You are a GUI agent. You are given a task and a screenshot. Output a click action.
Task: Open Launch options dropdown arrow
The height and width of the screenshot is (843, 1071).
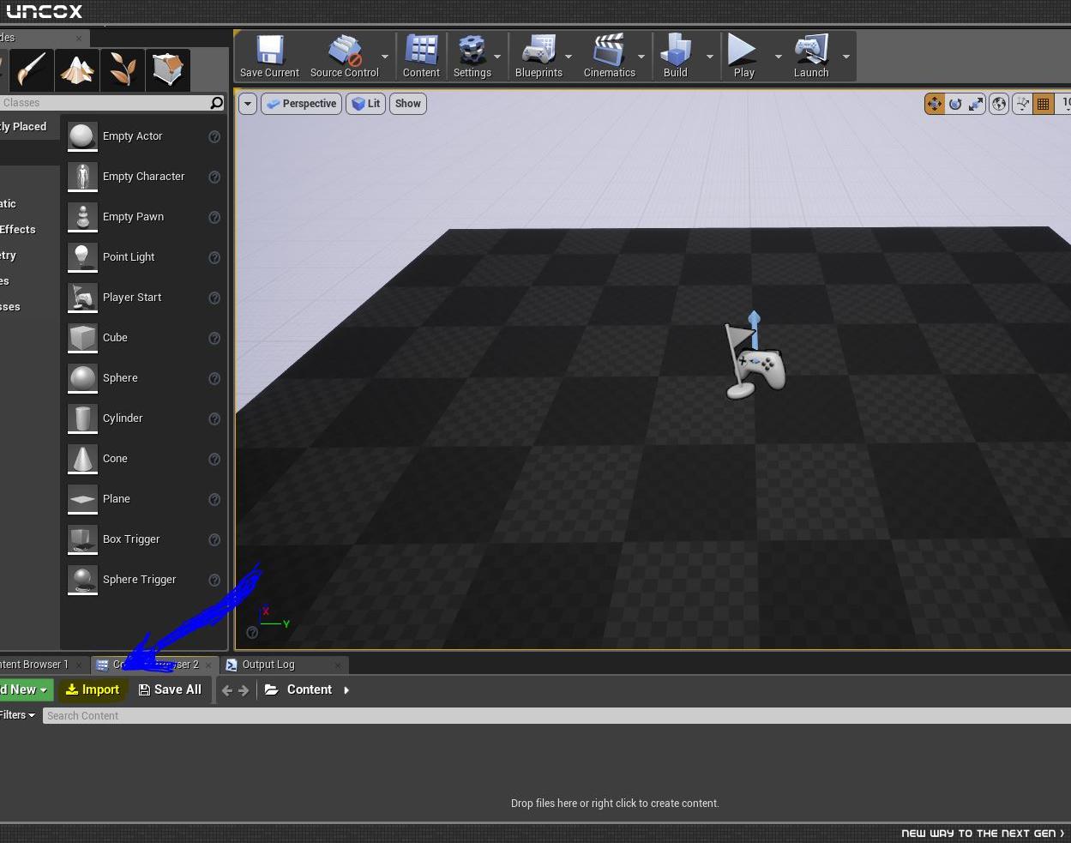(846, 57)
